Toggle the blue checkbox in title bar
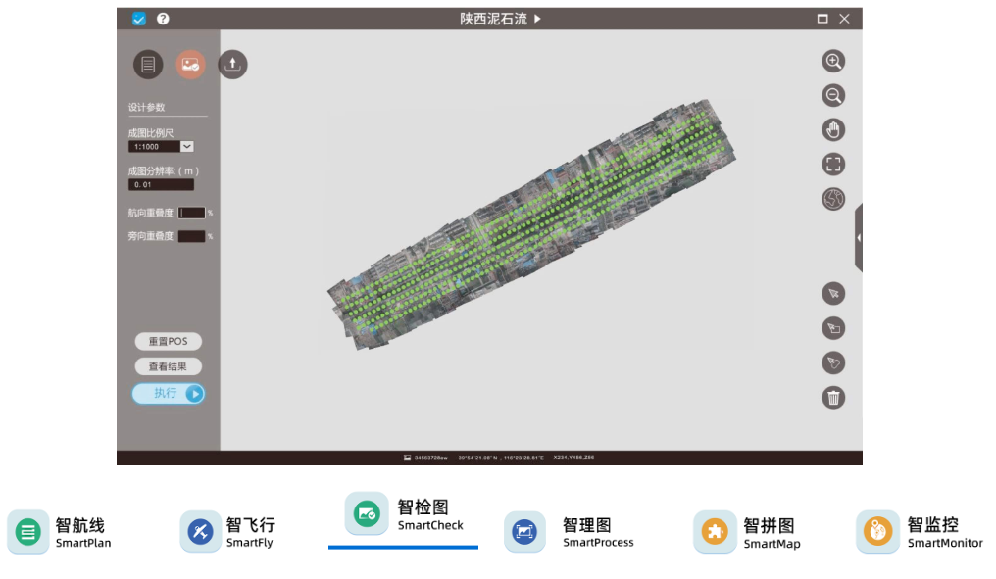The image size is (996, 579). pyautogui.click(x=138, y=19)
